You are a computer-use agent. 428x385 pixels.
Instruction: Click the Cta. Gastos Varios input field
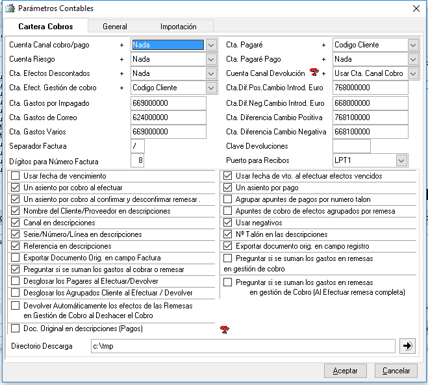[x=168, y=132]
